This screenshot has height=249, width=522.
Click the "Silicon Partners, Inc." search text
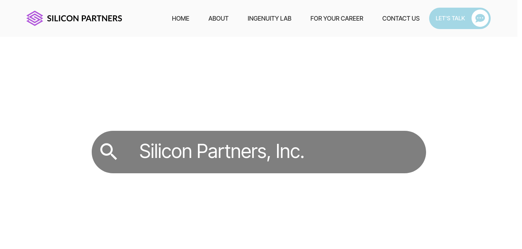click(x=222, y=151)
